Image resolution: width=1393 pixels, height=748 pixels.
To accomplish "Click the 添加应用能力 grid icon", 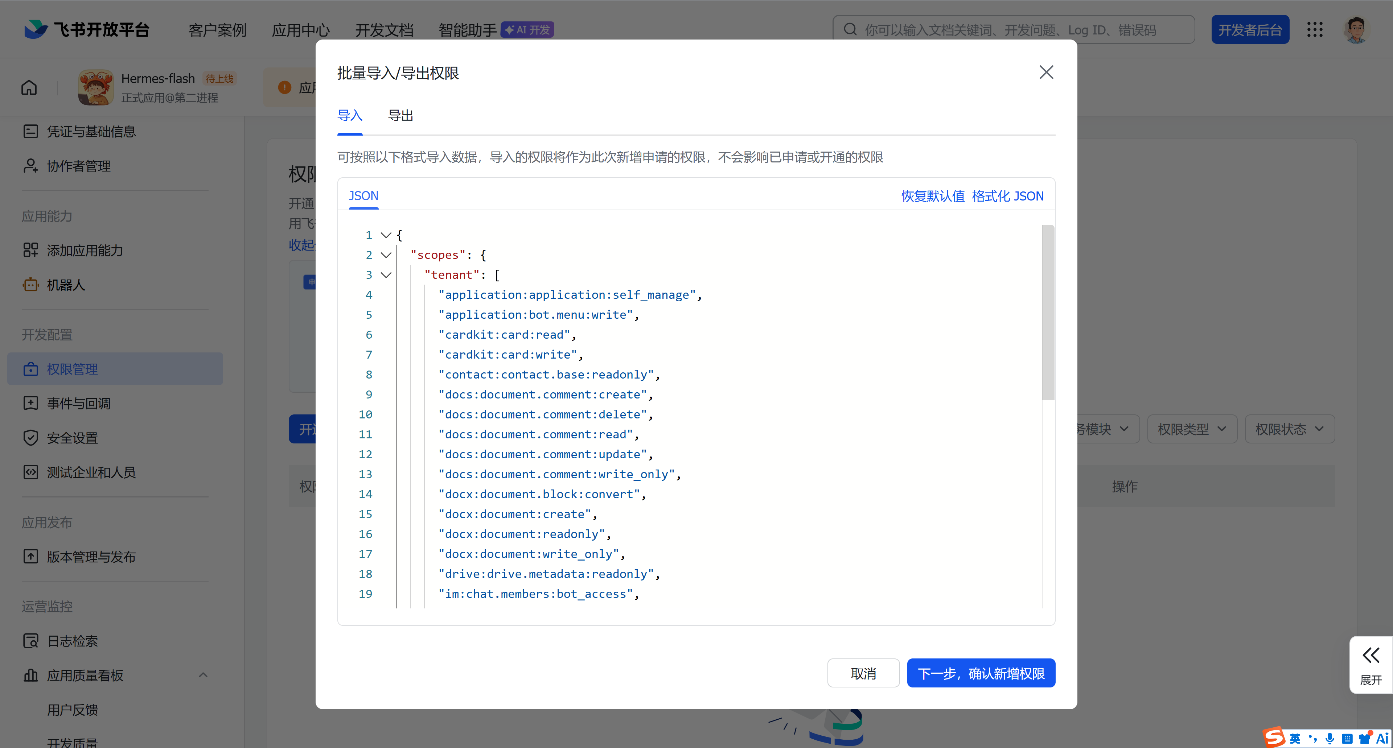I will click(31, 250).
